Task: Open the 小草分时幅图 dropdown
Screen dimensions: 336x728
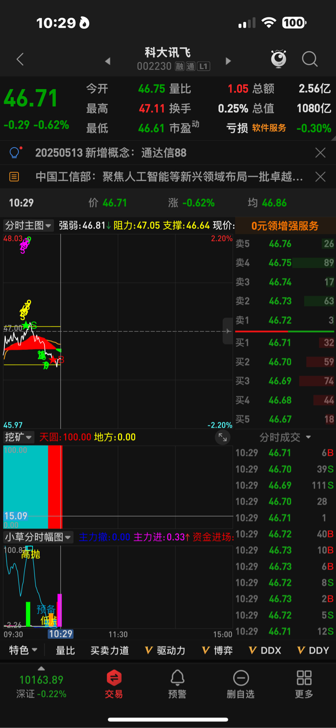Action: pos(38,537)
